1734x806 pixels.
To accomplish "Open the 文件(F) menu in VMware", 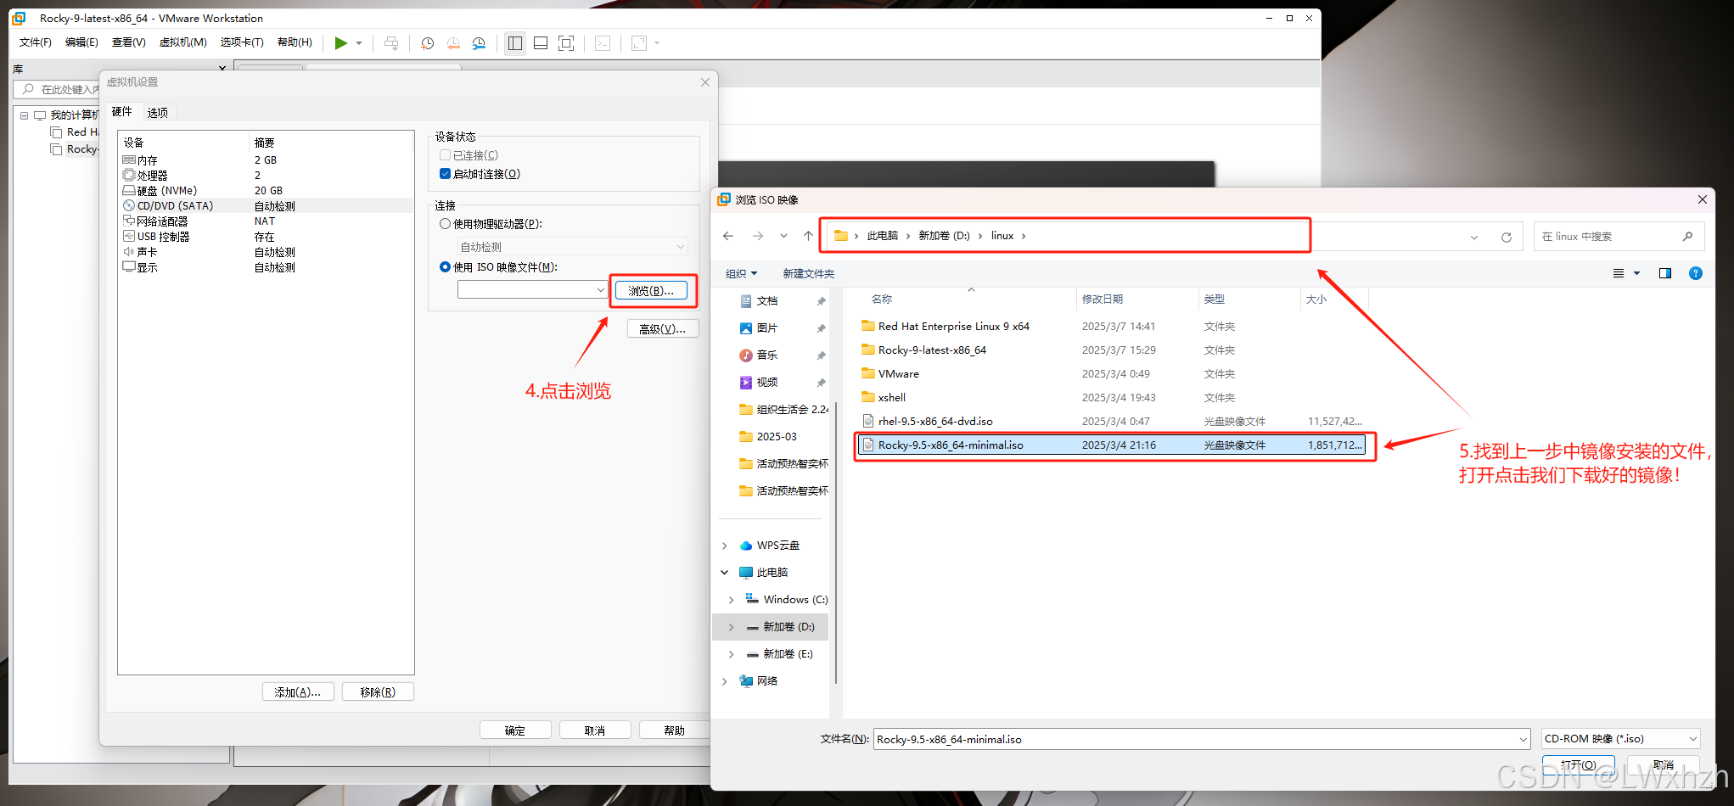I will [x=36, y=42].
